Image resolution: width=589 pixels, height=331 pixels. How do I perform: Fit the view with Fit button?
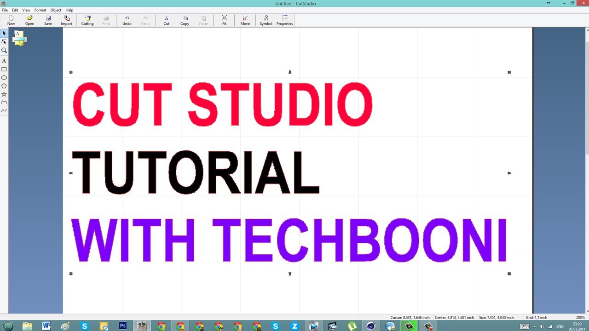tap(225, 20)
